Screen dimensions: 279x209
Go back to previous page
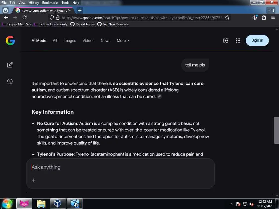6,17
